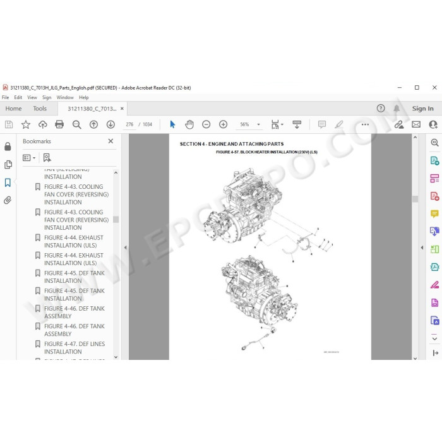Open yellow Comment tool in right pane
Viewport: 442px width, 442px height.
(434, 213)
